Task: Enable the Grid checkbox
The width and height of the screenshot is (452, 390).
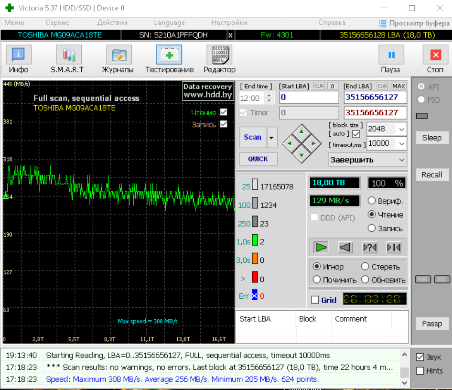Action: (315, 300)
